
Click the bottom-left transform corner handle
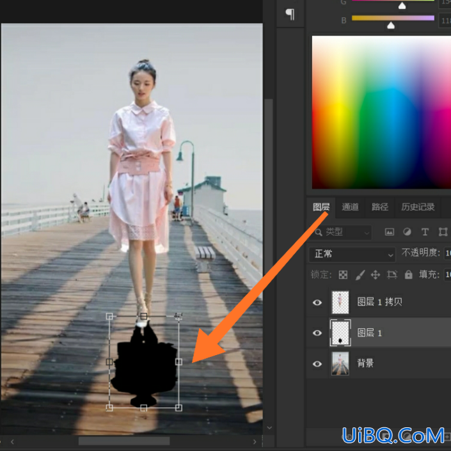click(109, 408)
